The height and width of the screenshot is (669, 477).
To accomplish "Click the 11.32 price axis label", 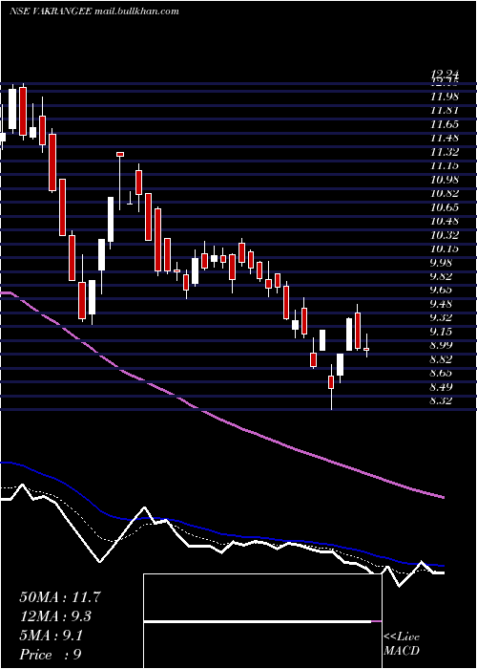I will point(446,152).
